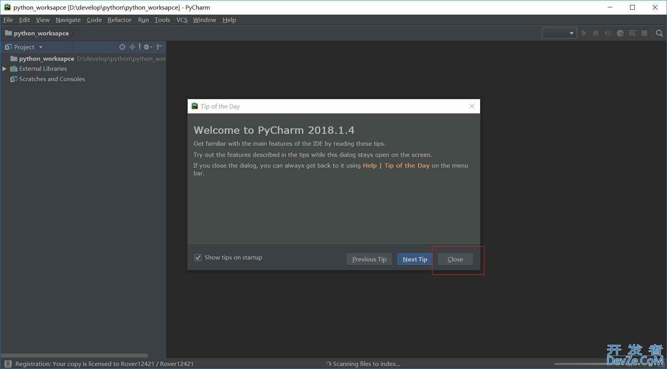
Task: Hide the Project tool window icon
Action: point(160,47)
